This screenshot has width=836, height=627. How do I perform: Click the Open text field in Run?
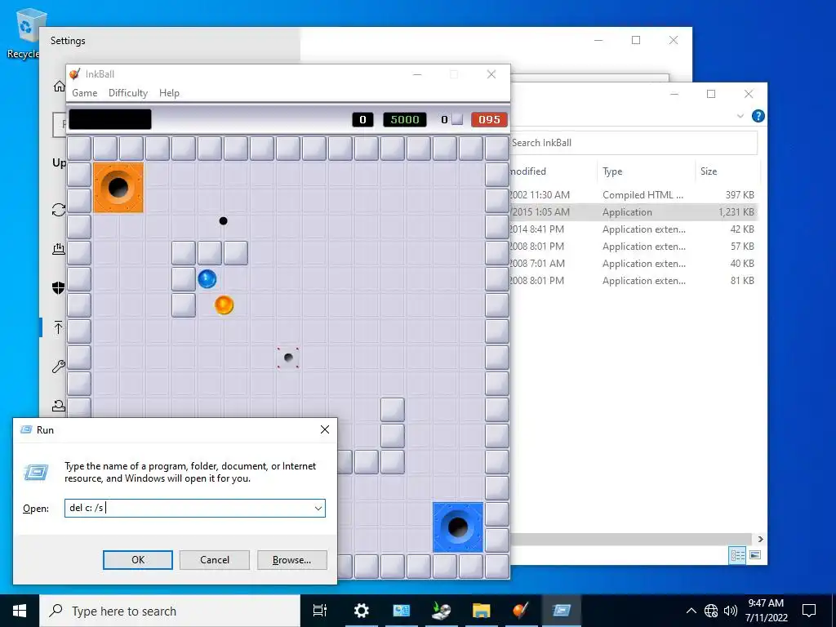(189, 508)
